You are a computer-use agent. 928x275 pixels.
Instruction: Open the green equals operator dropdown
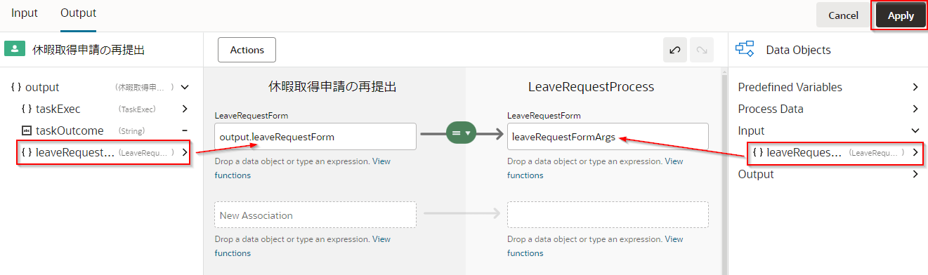pos(462,132)
